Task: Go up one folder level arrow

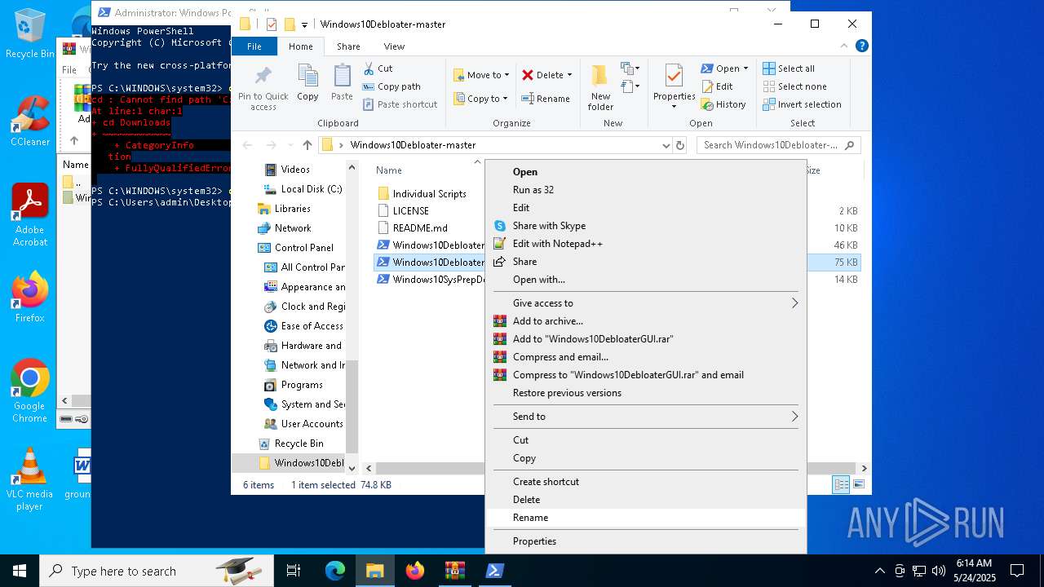Action: [307, 145]
